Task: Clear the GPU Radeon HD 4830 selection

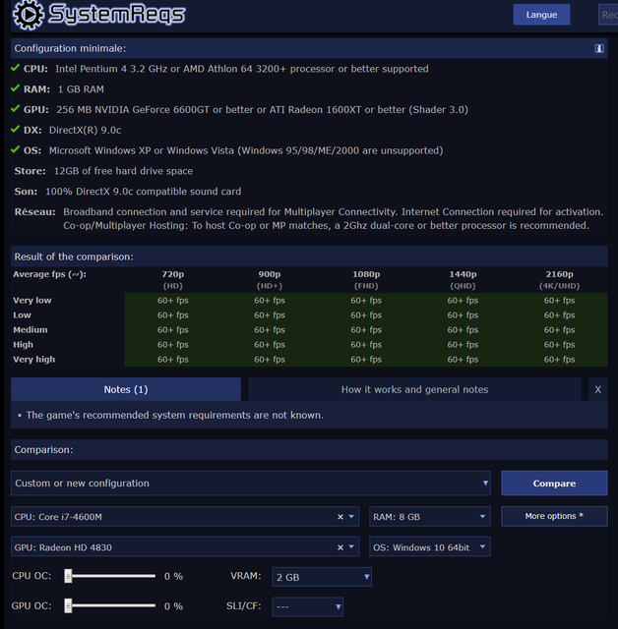Action: point(340,547)
